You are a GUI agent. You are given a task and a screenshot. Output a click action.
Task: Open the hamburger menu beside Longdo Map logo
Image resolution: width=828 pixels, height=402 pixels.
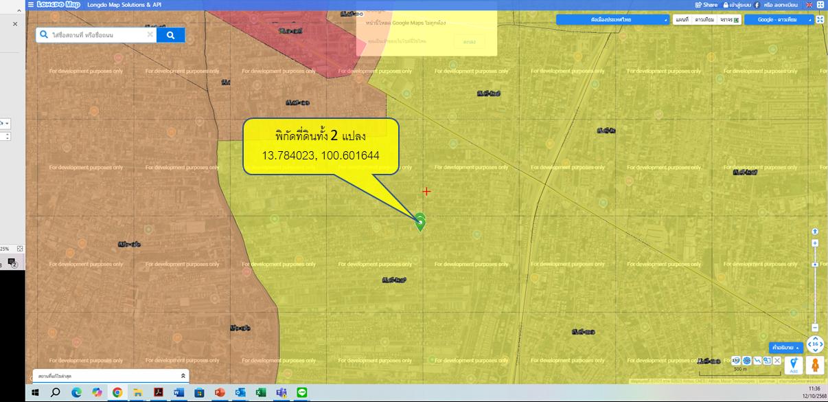(x=30, y=5)
